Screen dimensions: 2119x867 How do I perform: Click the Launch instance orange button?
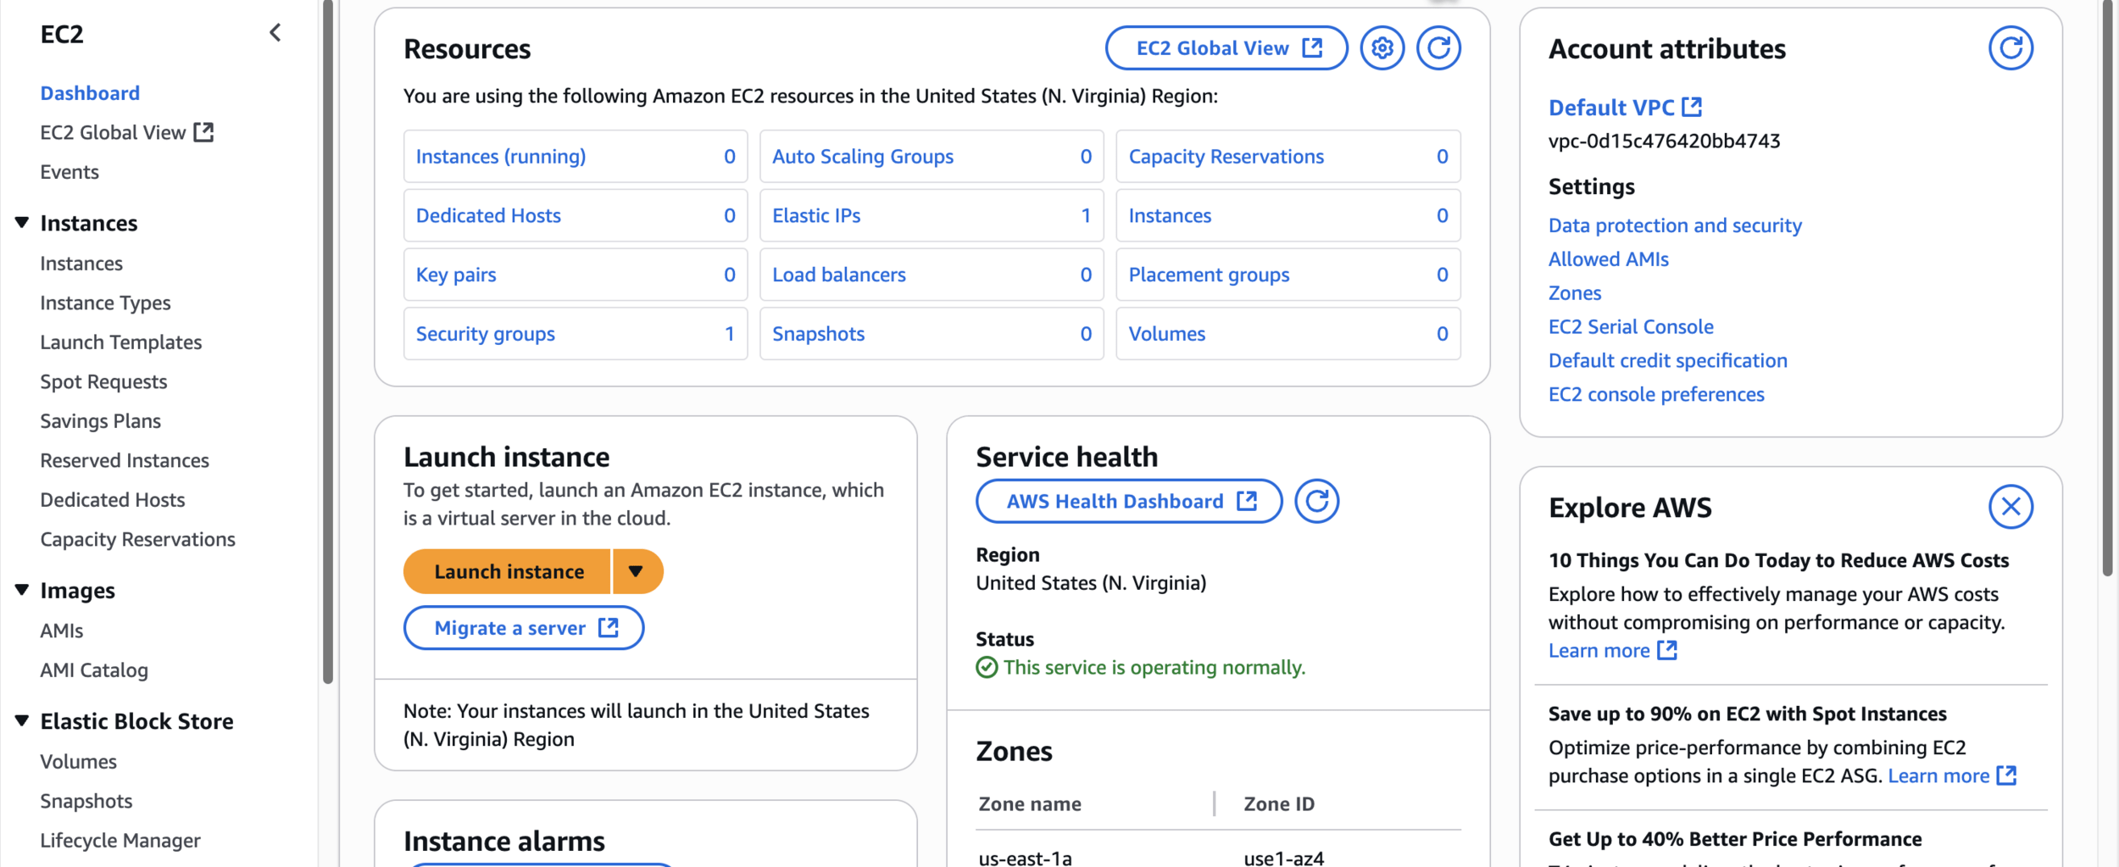click(508, 571)
